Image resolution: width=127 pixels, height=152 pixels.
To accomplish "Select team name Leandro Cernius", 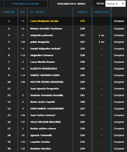I will click(40, 142).
